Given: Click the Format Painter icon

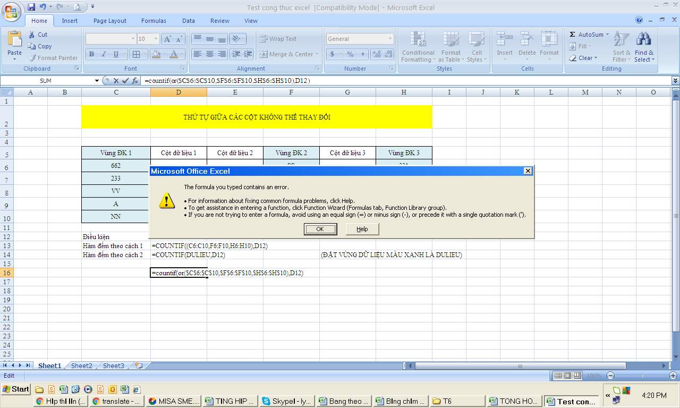Looking at the screenshot, I should [x=32, y=58].
